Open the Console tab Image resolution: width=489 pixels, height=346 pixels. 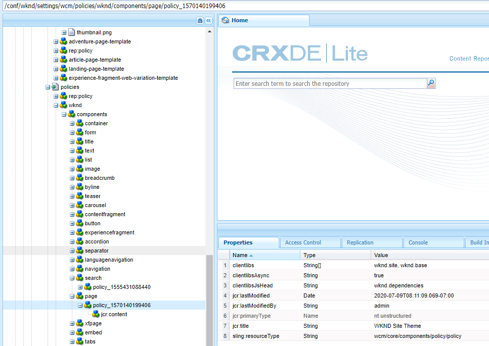click(x=433, y=242)
